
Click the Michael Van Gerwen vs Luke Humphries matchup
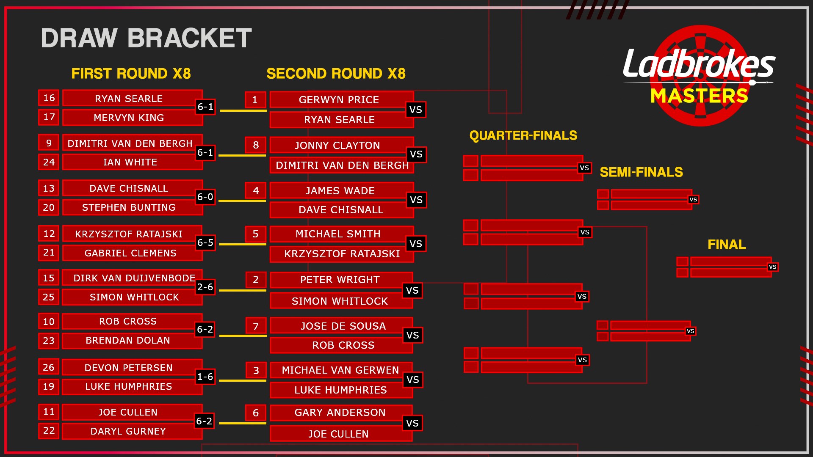[340, 379]
